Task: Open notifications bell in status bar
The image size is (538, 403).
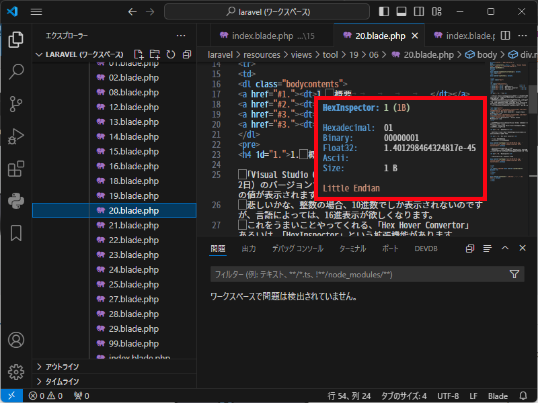Action: 523,396
